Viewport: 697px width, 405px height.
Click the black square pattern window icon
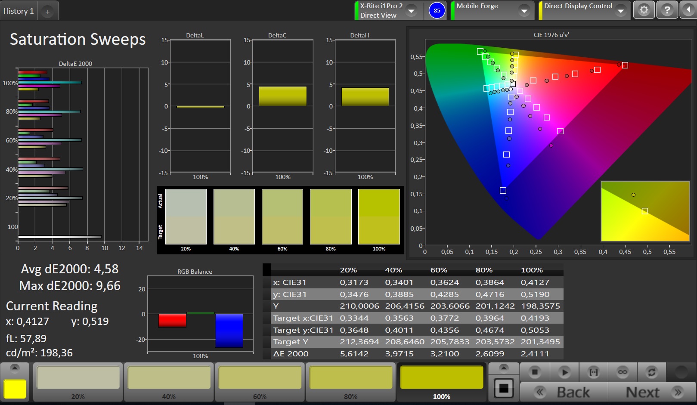click(x=504, y=389)
